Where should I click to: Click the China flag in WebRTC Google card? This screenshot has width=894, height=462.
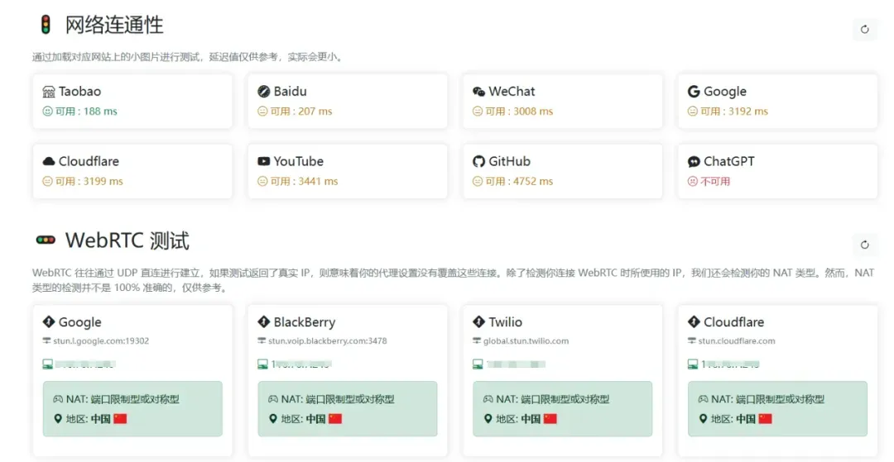[x=120, y=419]
